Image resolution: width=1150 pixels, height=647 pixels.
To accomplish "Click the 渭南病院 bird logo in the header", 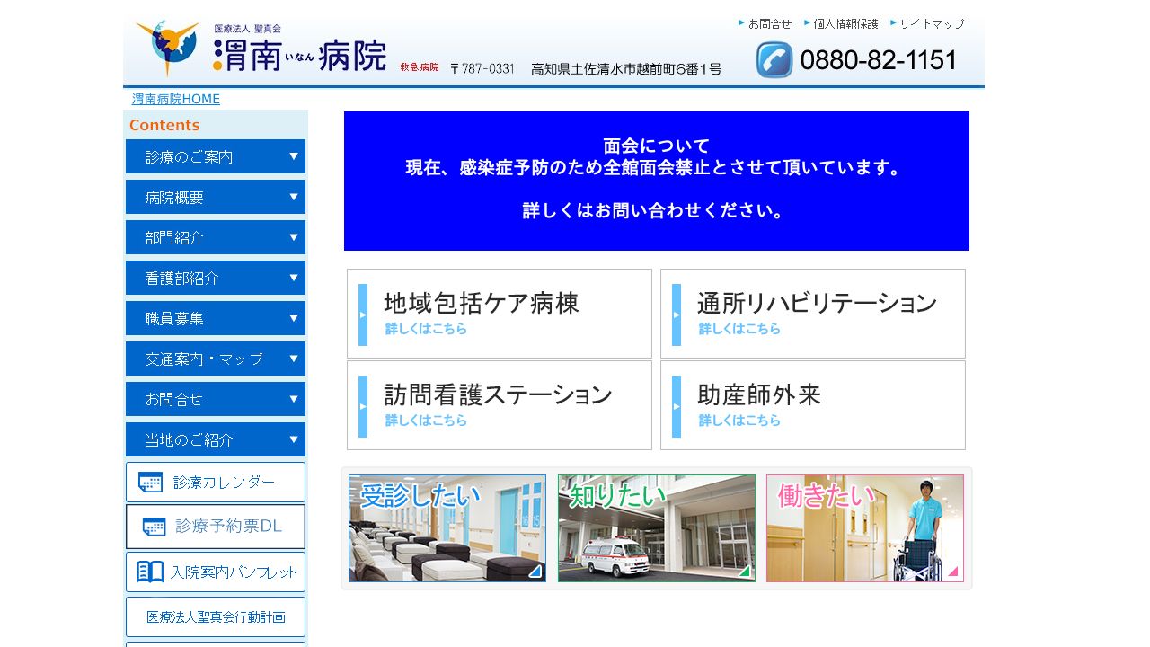I will click(166, 47).
